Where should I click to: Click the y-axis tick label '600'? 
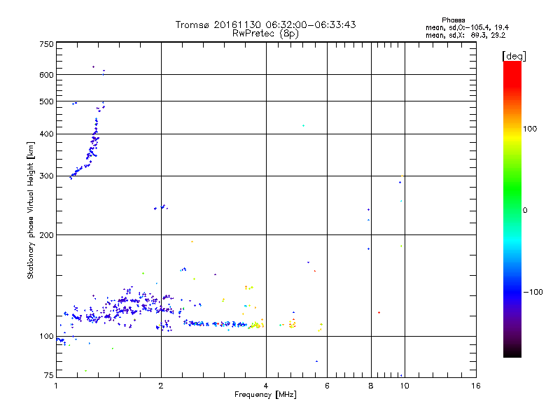[x=46, y=75]
